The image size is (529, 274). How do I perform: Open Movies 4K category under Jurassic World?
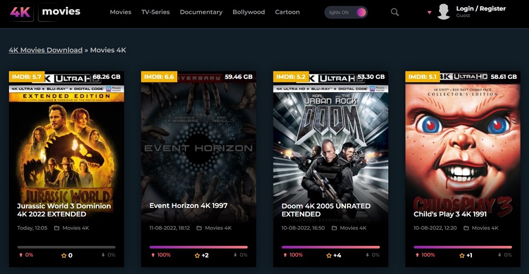[x=76, y=228]
